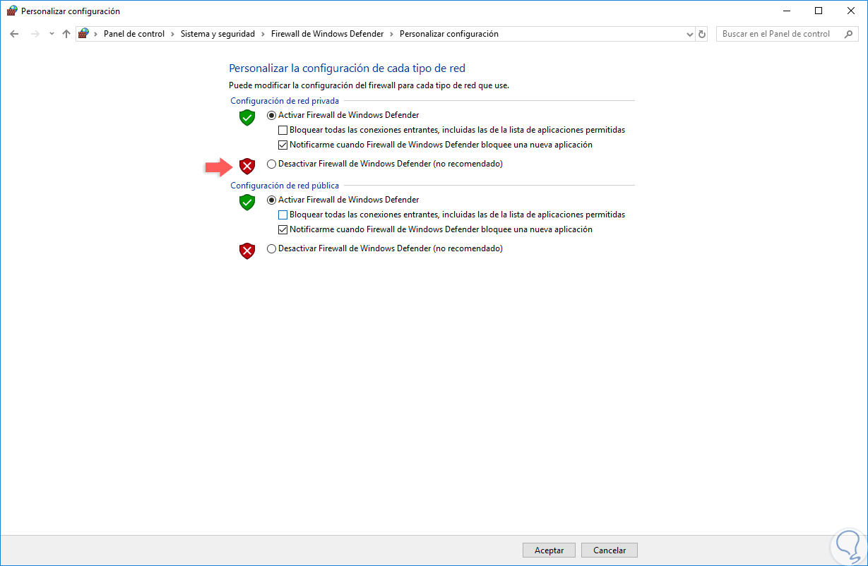Expand chevron after Firewall de Windows Defender breadcrumb
This screenshot has height=566, width=868.
pos(392,34)
